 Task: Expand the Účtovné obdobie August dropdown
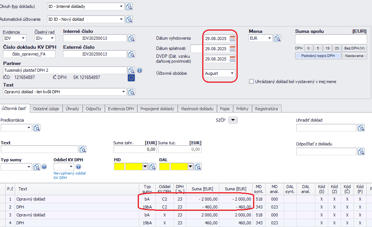(x=232, y=73)
